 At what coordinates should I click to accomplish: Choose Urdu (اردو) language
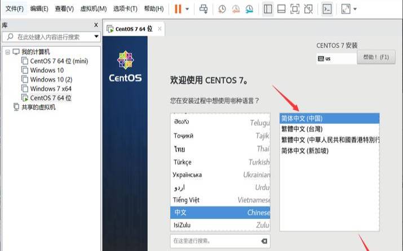[x=220, y=187]
